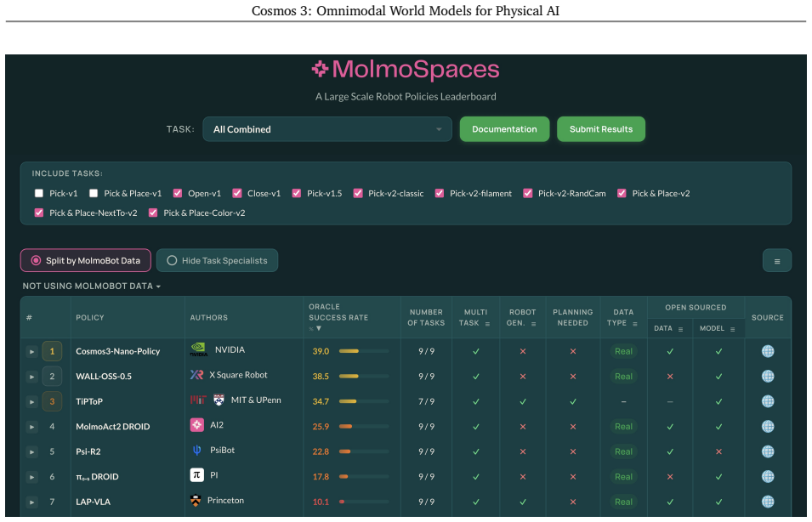Open the Model column filter icon
The image size is (812, 522).
pos(732,329)
